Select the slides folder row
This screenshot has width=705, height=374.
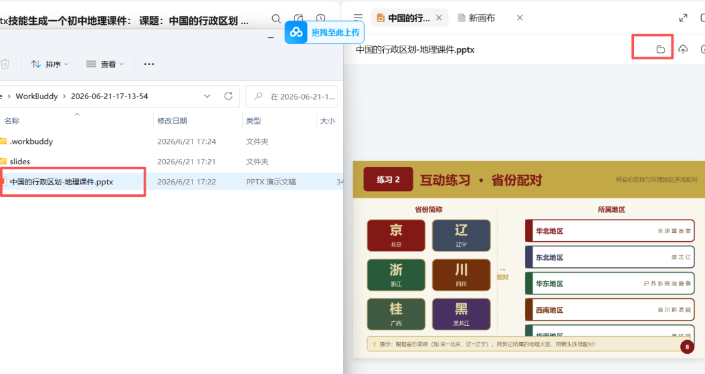[171, 161]
